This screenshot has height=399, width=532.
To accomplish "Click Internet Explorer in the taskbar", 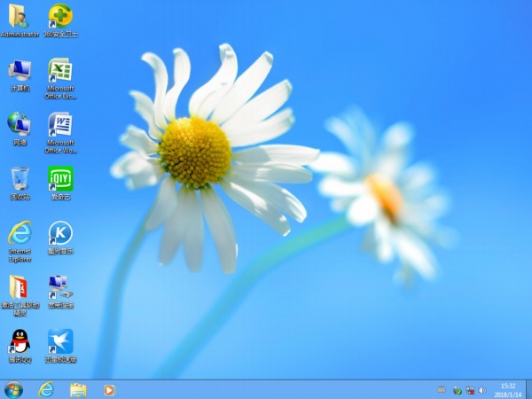I will point(46,389).
